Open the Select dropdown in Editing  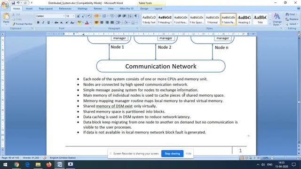pyautogui.click(x=293, y=24)
